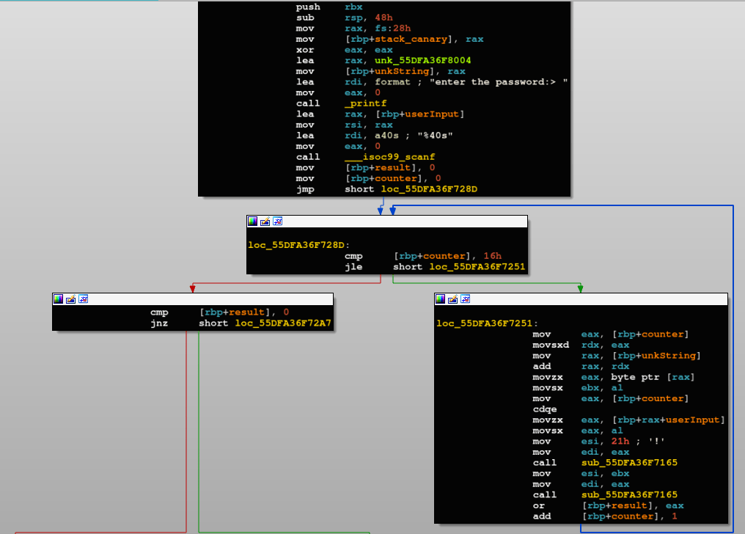Screen dimensions: 745x534
Task: Select the unk_55DFA36F8004 operand
Action: point(423,60)
